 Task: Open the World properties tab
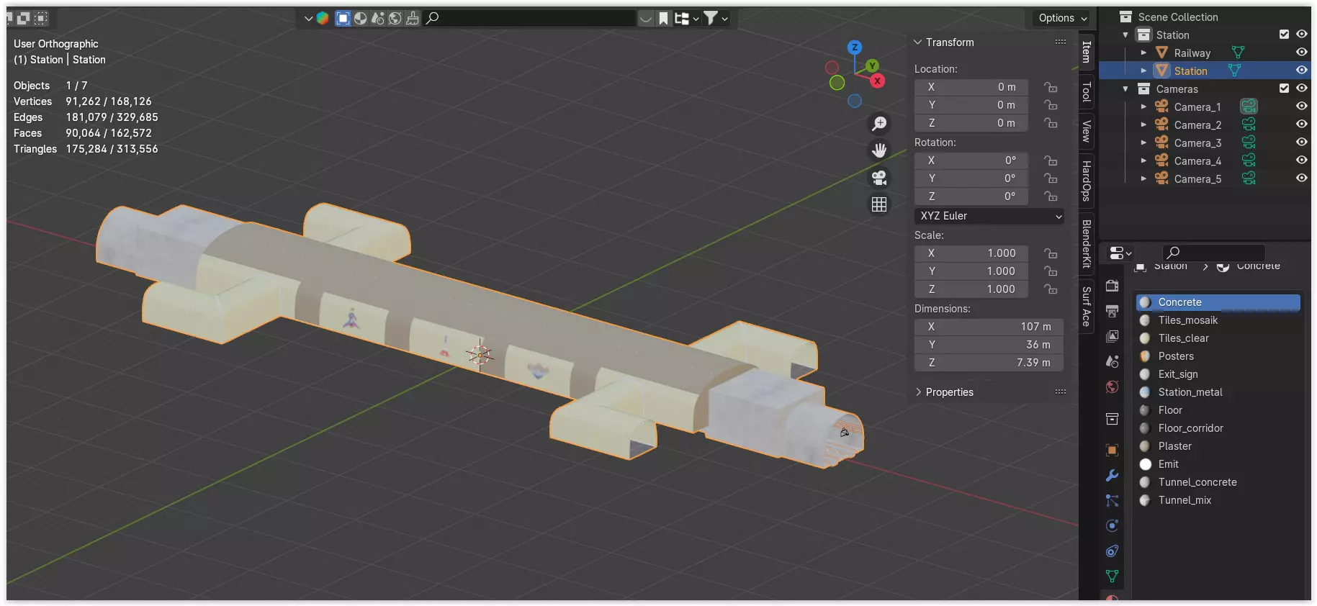pos(1112,387)
